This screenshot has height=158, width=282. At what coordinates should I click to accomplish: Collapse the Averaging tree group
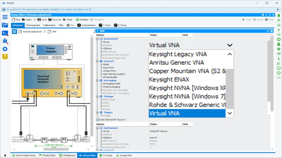pyautogui.click(x=97, y=80)
